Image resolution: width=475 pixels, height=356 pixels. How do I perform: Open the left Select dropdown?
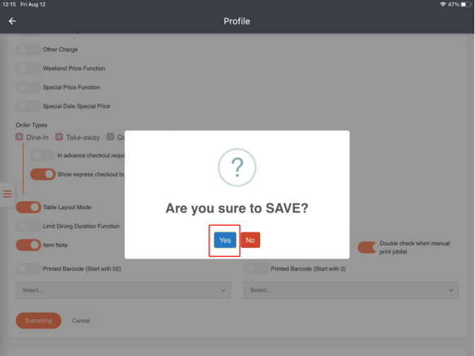click(x=123, y=290)
